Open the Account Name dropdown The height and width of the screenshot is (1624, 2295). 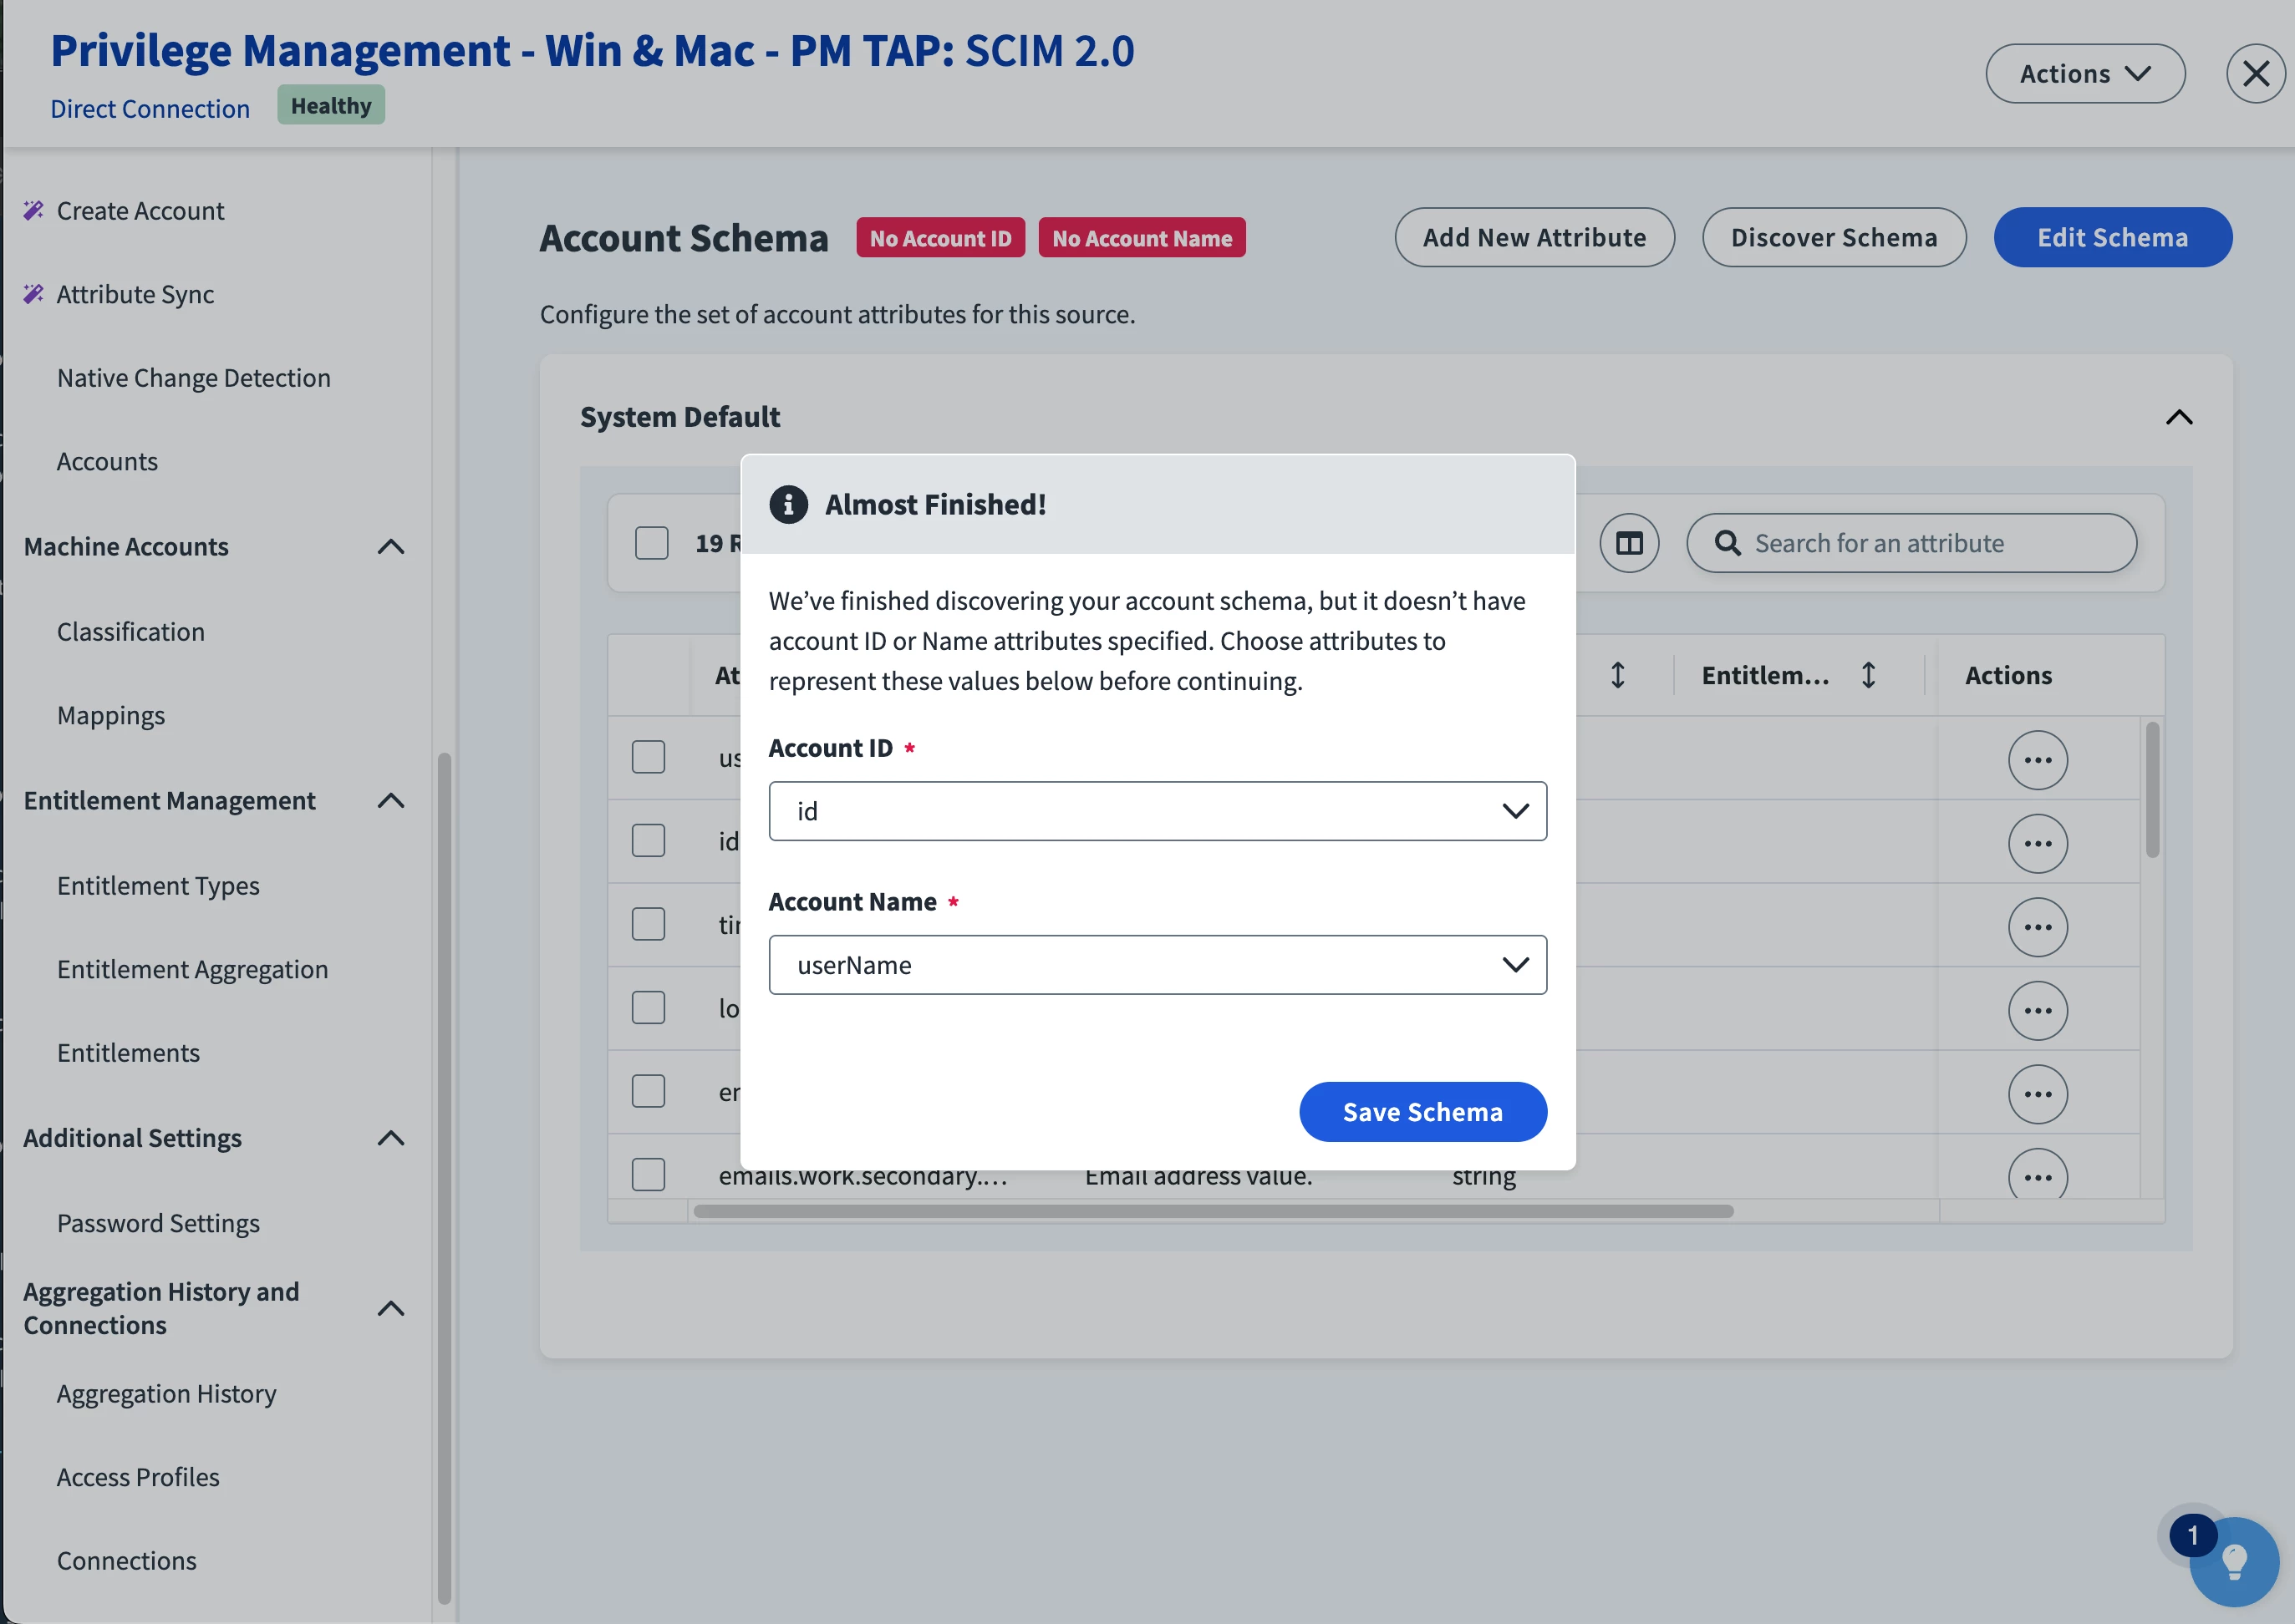pos(1158,966)
